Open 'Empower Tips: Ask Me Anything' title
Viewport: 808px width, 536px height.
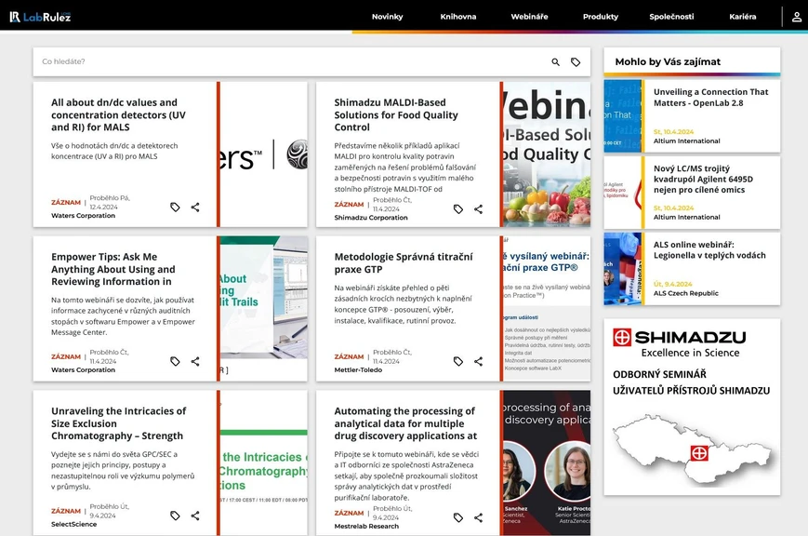tap(113, 269)
